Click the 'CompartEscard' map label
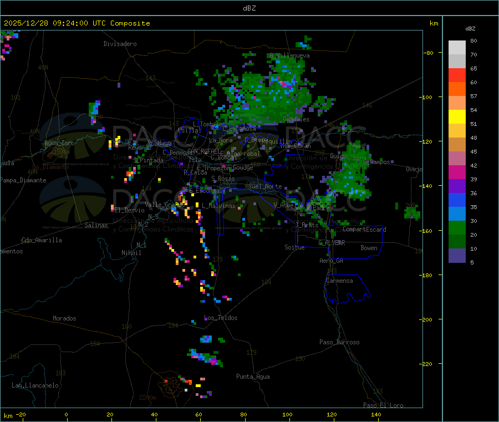 click(x=364, y=230)
